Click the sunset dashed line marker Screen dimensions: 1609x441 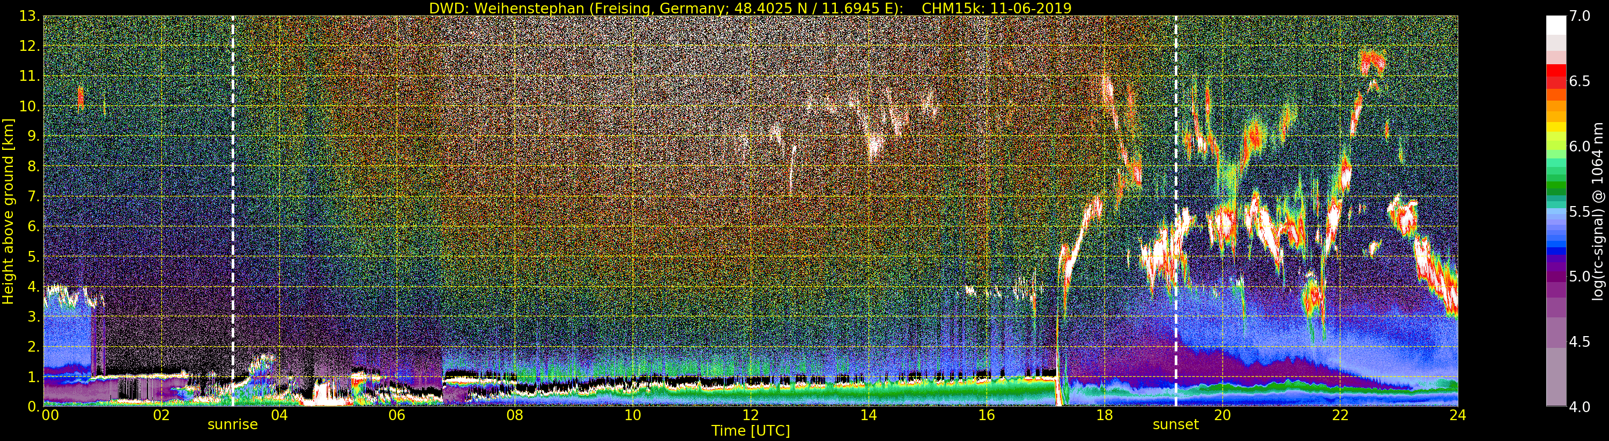tap(1176, 211)
